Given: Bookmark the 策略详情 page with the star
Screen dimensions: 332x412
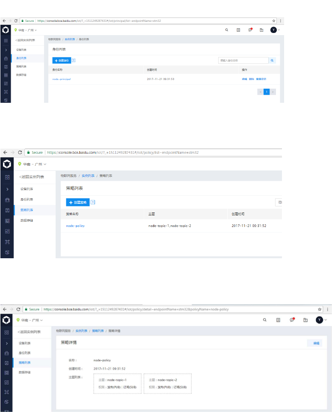Looking at the screenshot, I should pyautogui.click(x=320, y=309).
